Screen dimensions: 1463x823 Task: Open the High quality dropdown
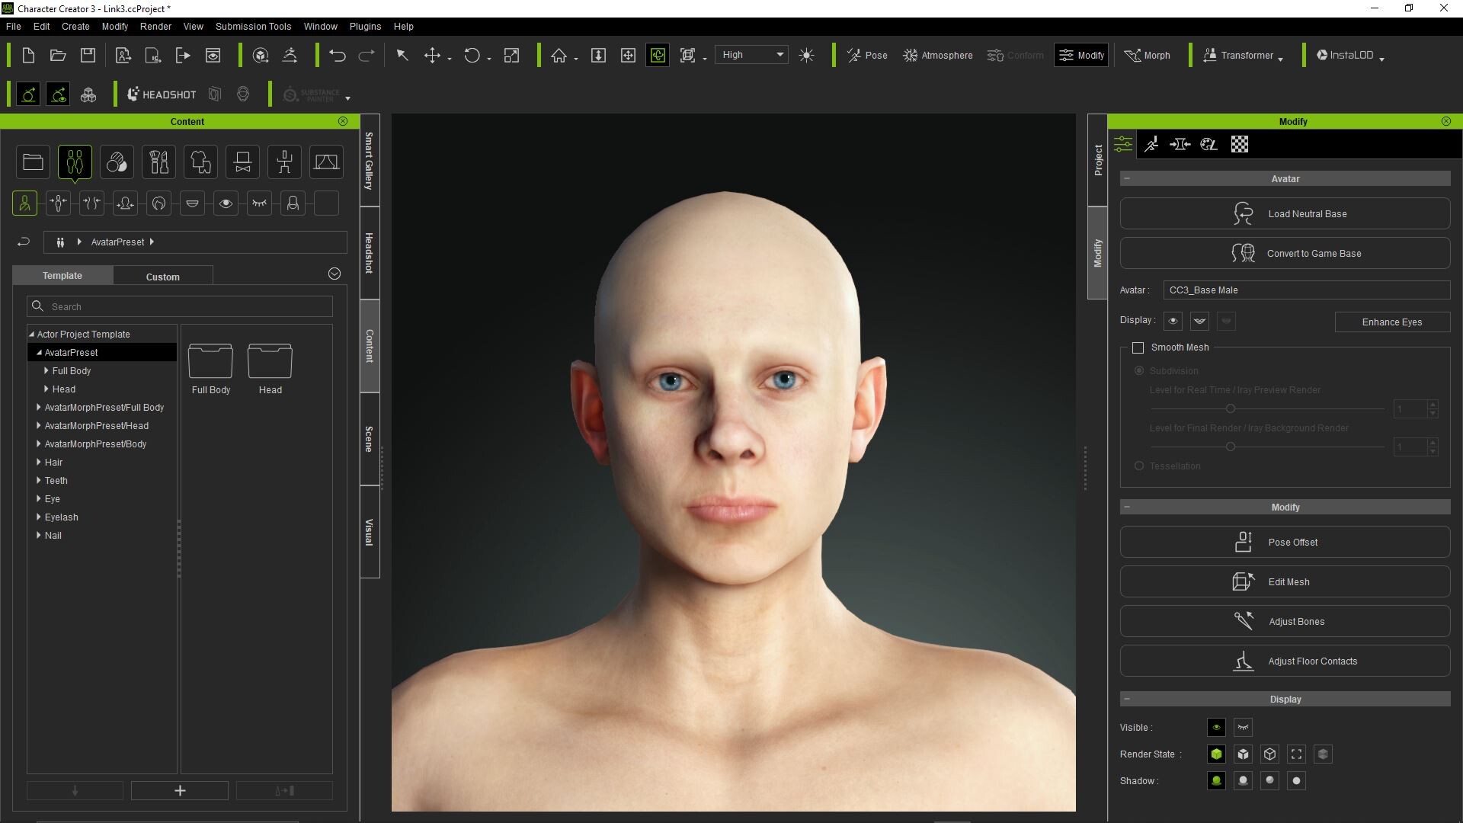pyautogui.click(x=751, y=55)
